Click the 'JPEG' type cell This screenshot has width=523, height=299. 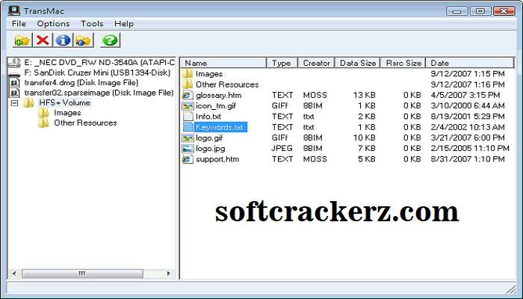tap(282, 149)
